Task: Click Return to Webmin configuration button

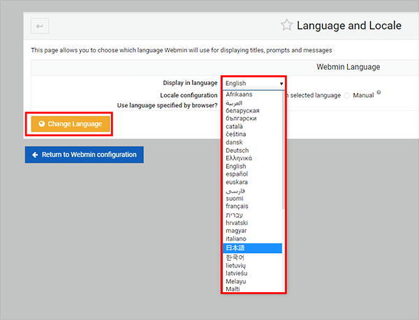Action: [84, 155]
